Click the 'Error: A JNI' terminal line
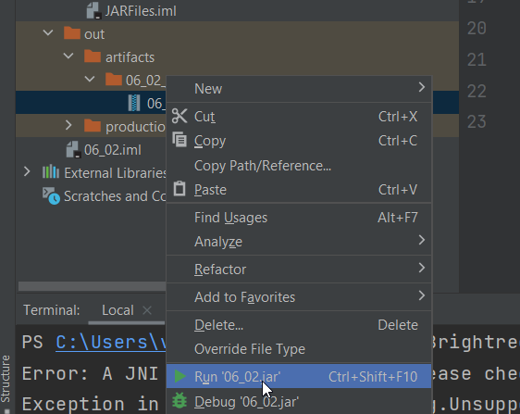The width and height of the screenshot is (520, 414). coord(90,373)
